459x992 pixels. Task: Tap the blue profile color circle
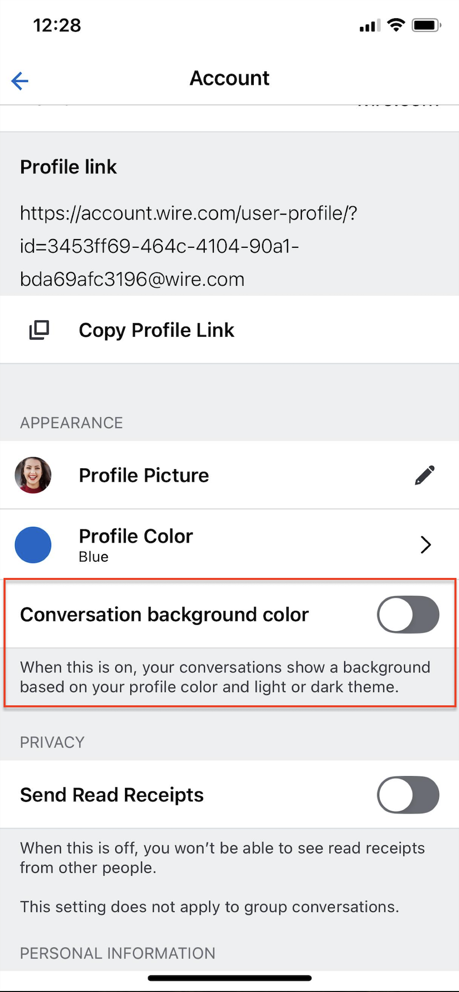33,545
